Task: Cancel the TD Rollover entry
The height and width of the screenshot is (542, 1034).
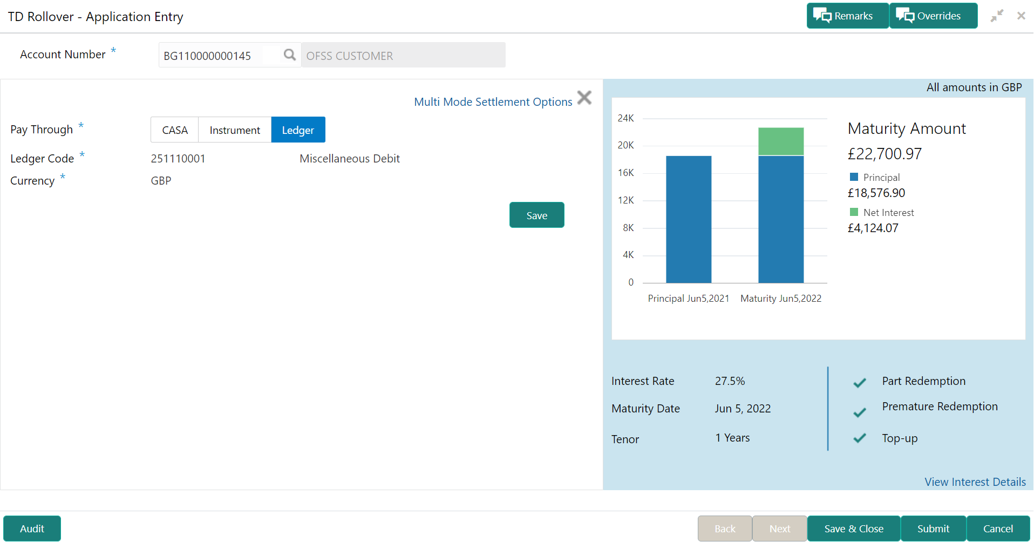Action: point(998,529)
